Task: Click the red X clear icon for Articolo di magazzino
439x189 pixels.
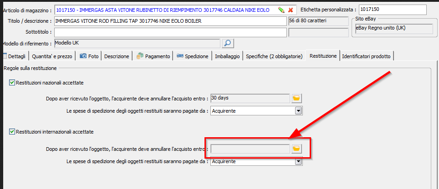Action: point(291,10)
